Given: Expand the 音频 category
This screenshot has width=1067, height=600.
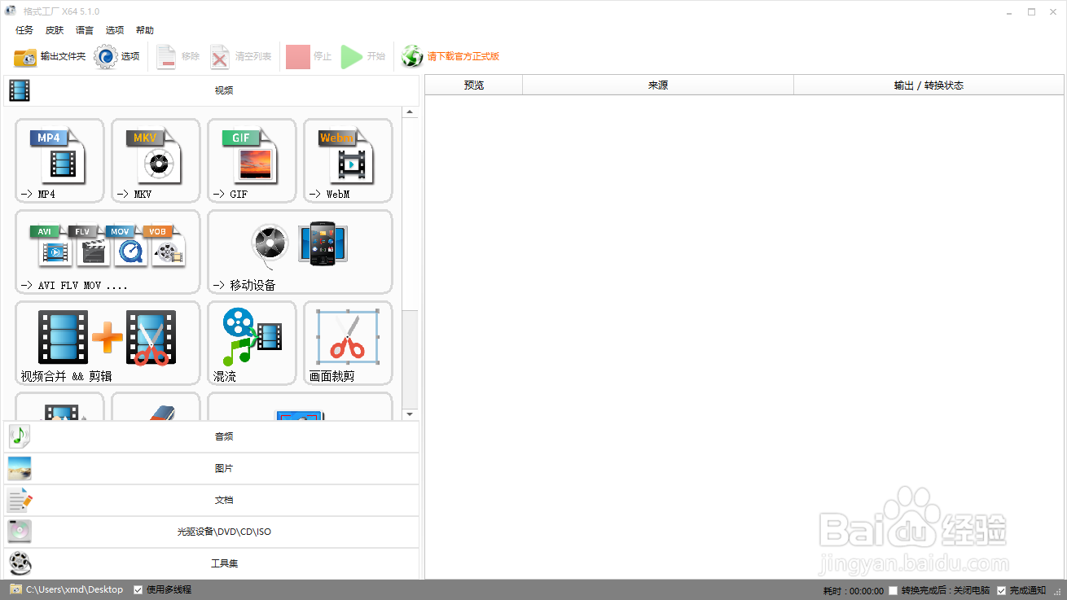Looking at the screenshot, I should pos(212,436).
